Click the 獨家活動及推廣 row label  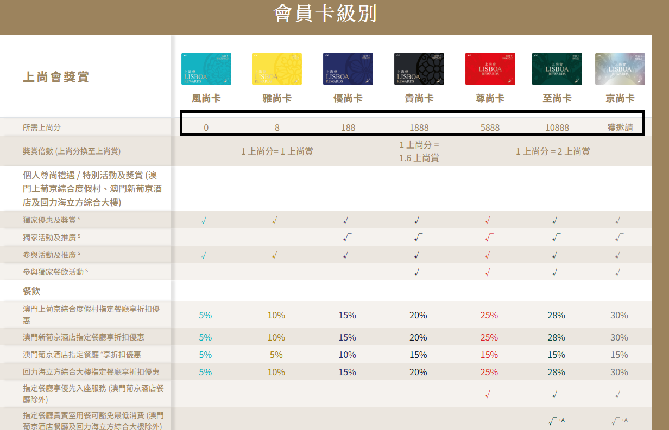[x=52, y=237]
